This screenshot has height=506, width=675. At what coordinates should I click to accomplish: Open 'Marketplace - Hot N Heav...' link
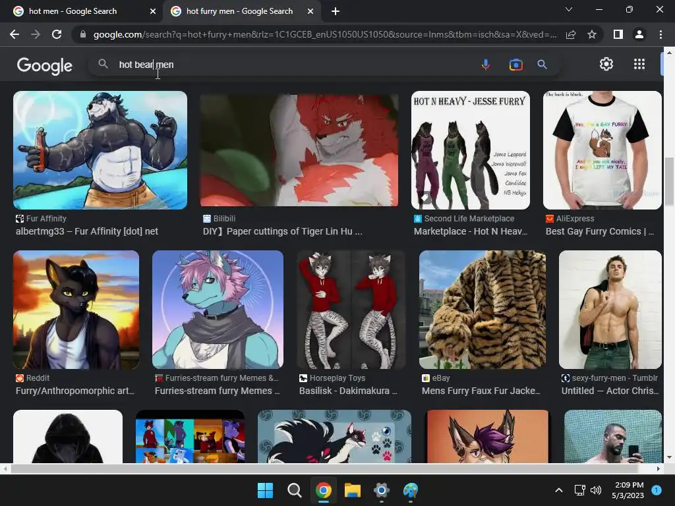471,231
